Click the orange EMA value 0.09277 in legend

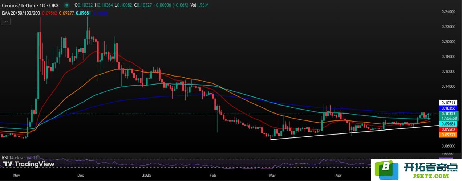(66, 13)
